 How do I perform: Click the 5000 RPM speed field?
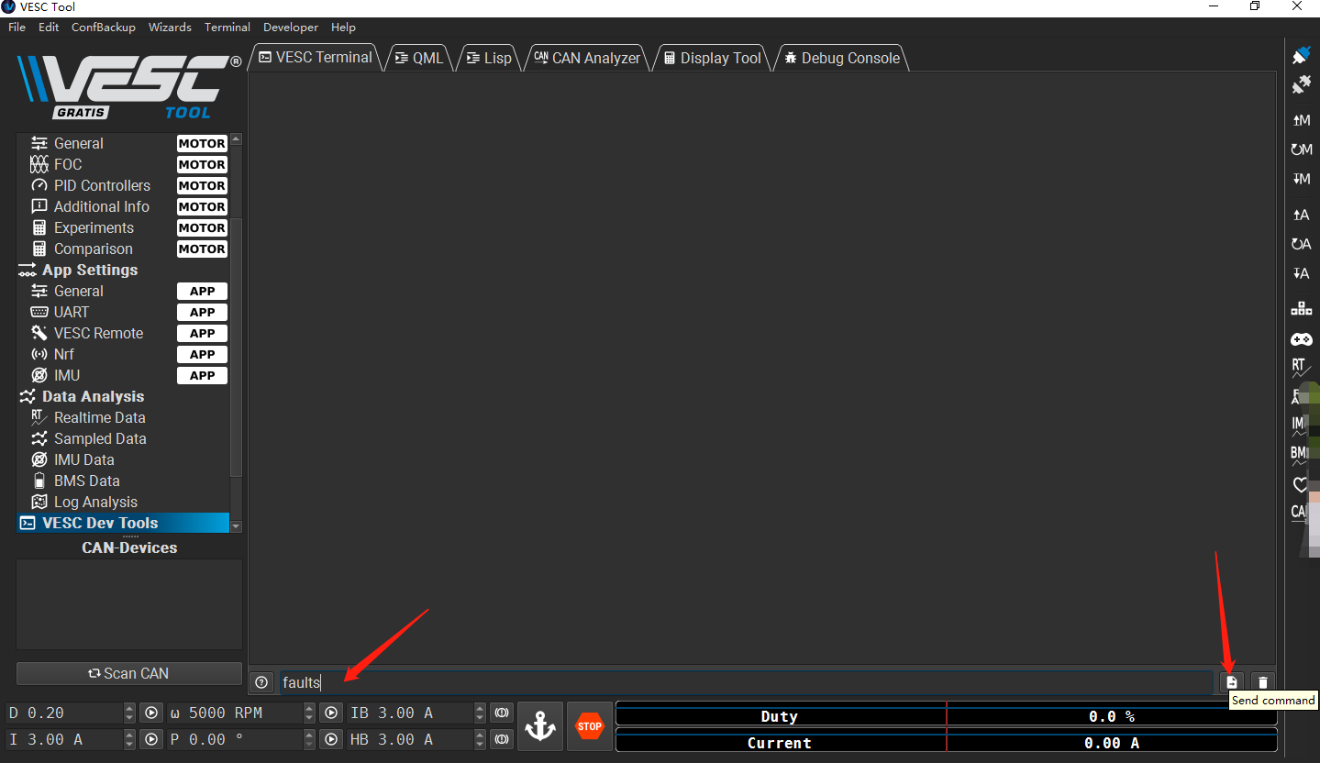(x=235, y=713)
